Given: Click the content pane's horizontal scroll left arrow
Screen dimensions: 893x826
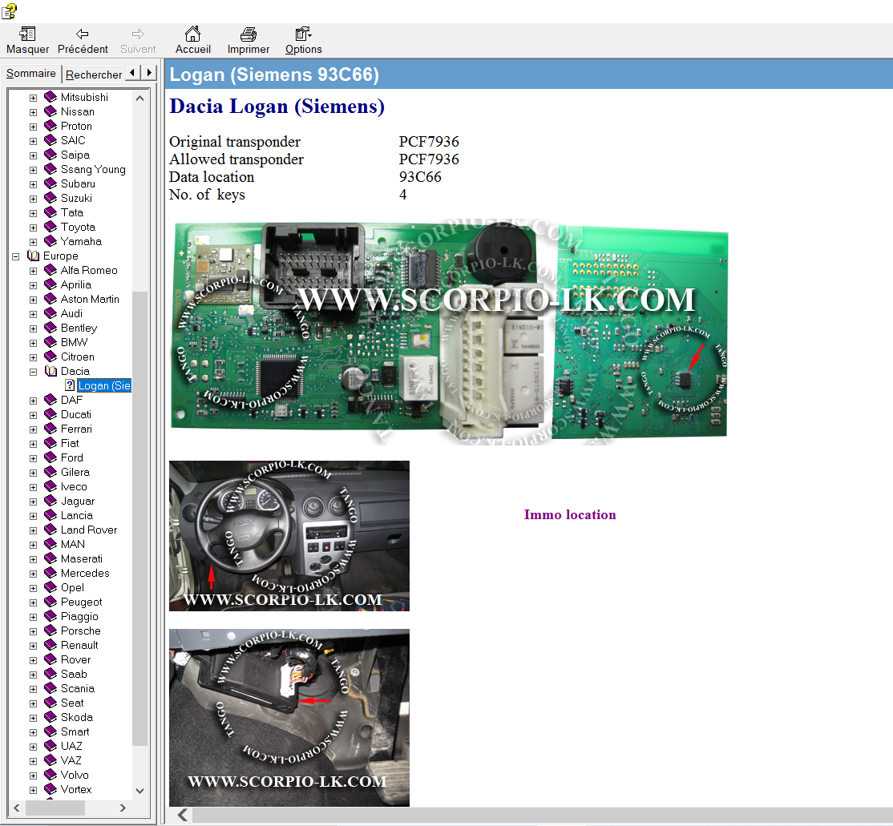Looking at the screenshot, I should tap(183, 815).
